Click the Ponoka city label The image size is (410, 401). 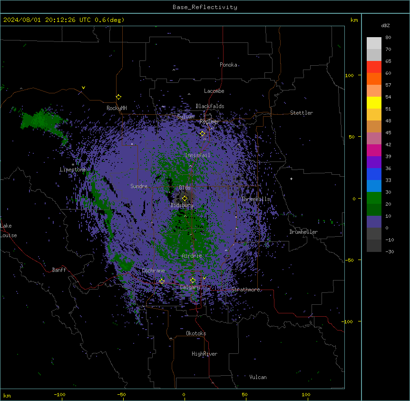coord(228,65)
